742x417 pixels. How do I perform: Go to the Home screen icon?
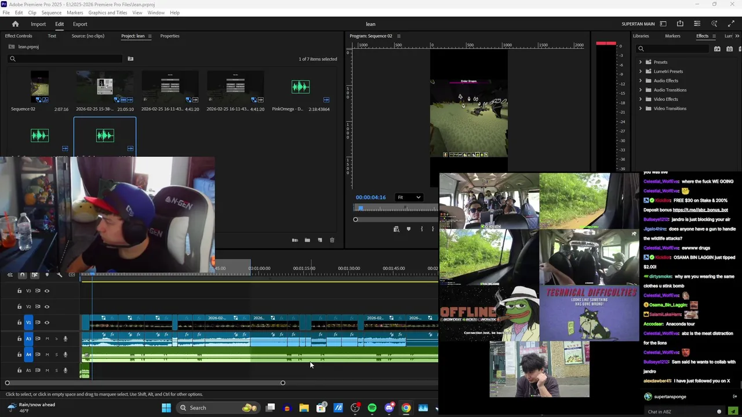point(15,24)
